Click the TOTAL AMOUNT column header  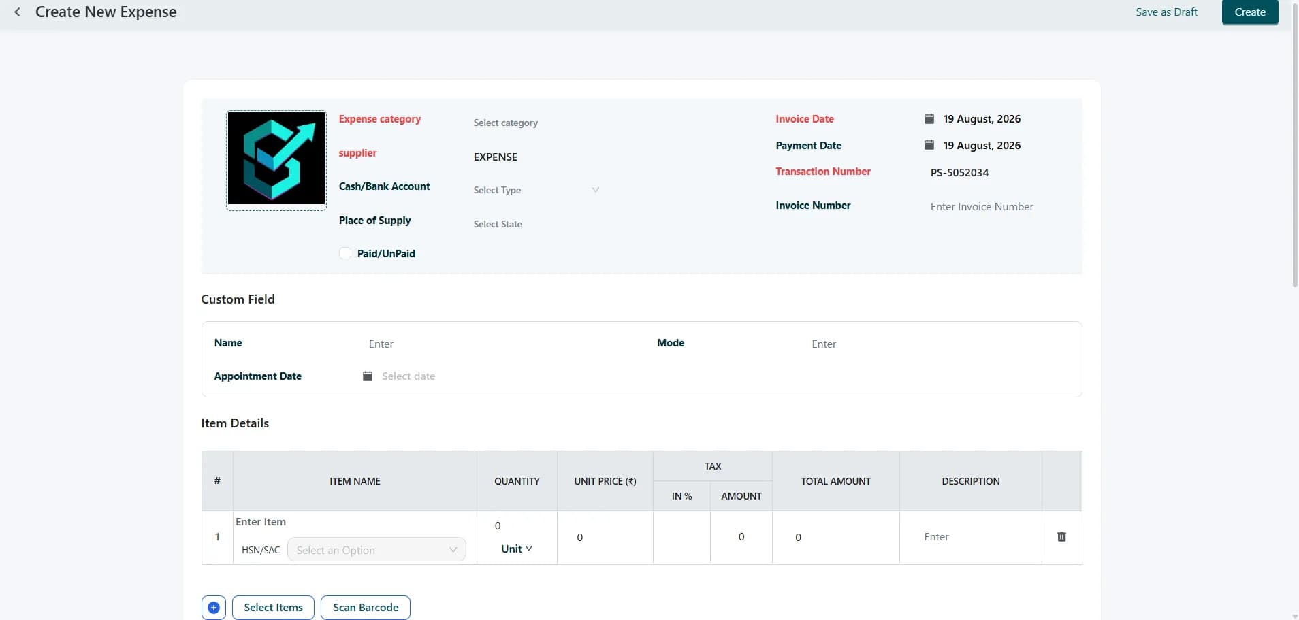pos(835,481)
